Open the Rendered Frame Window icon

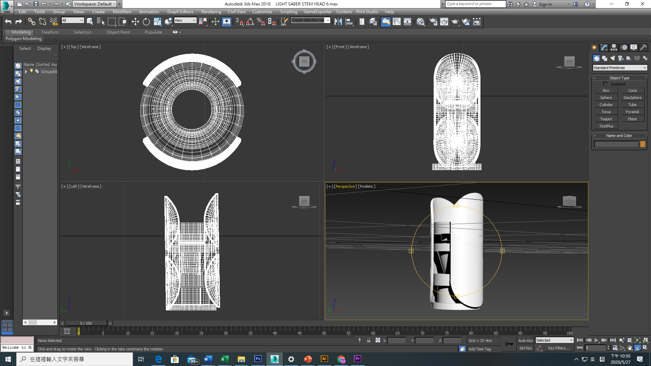[x=444, y=22]
